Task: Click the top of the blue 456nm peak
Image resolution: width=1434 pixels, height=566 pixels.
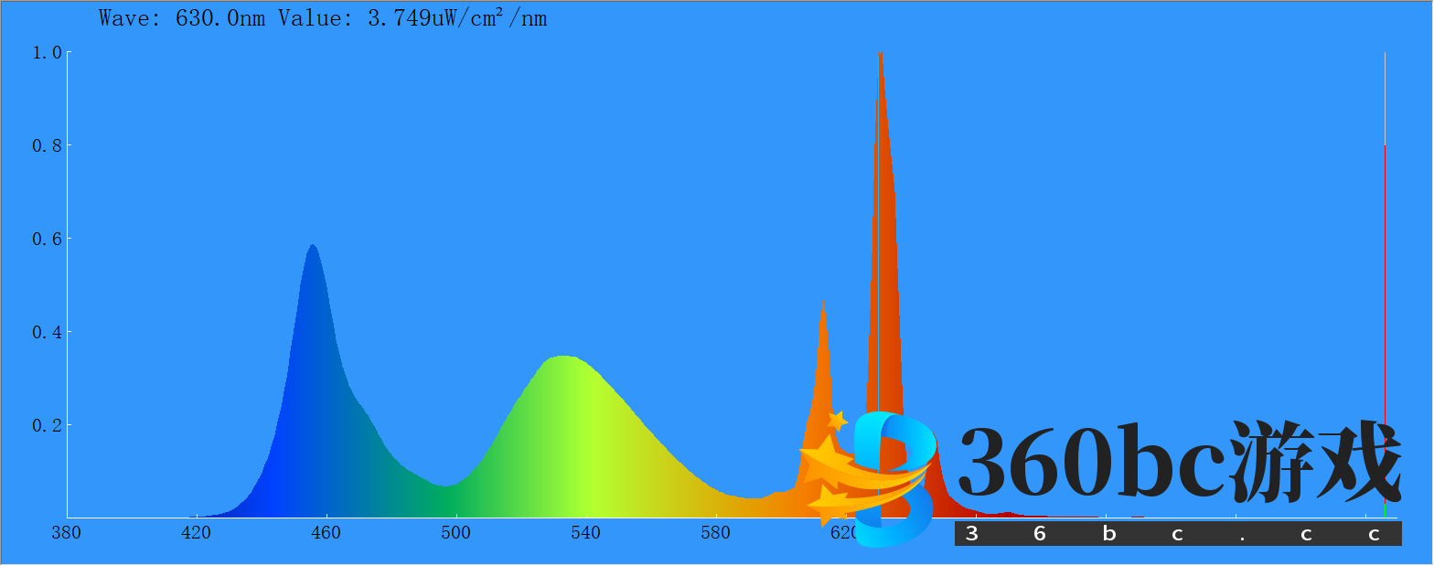Action: point(313,247)
